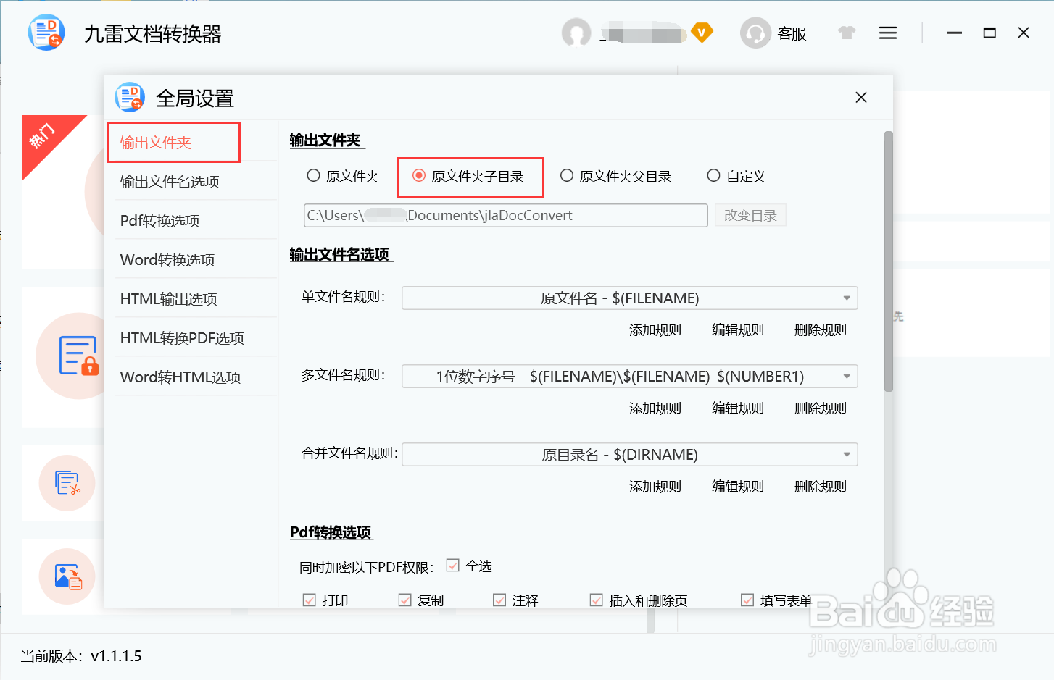Click the 输出文件名选项 section heading
This screenshot has height=680, width=1054.
click(340, 254)
